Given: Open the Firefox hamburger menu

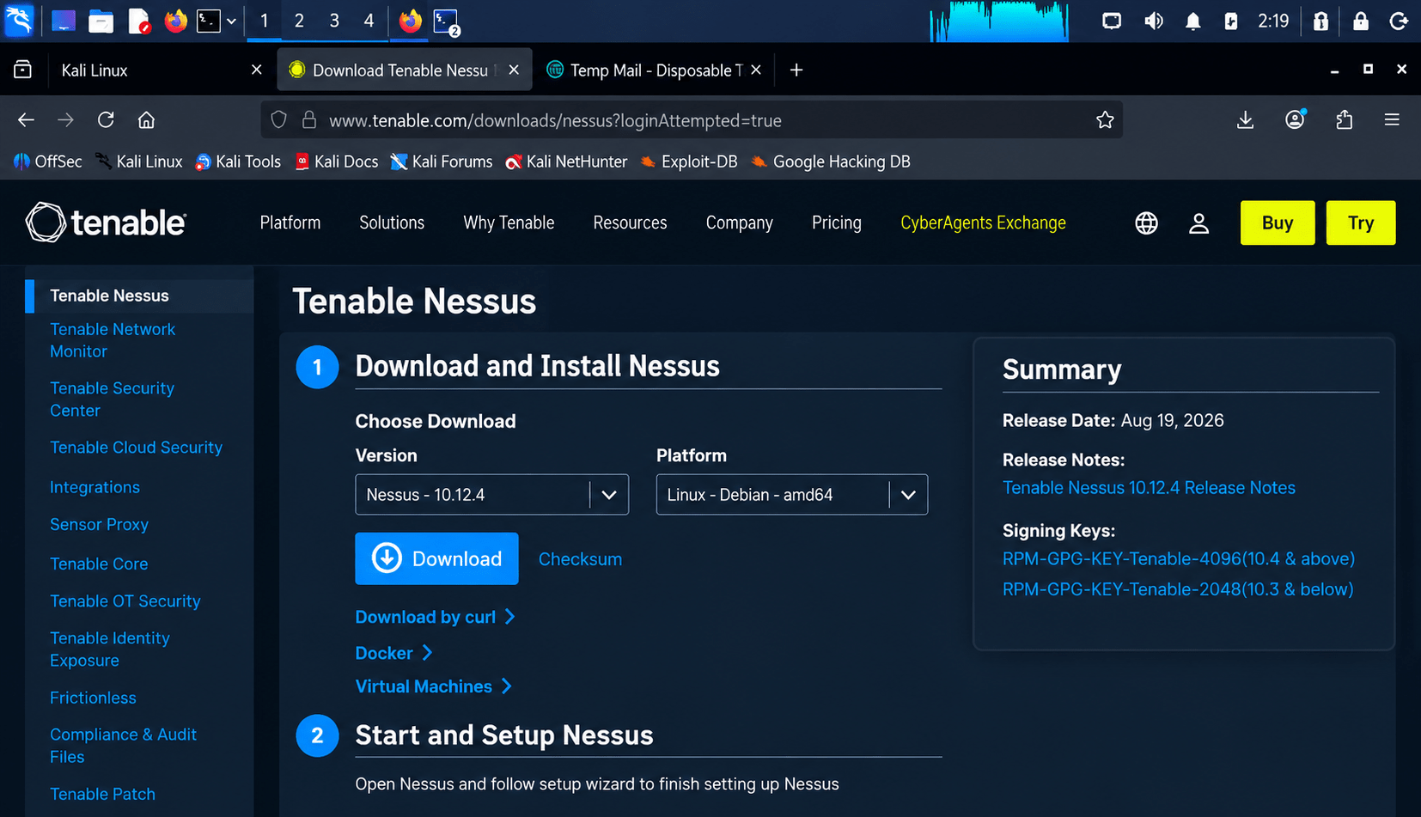Looking at the screenshot, I should [x=1392, y=120].
